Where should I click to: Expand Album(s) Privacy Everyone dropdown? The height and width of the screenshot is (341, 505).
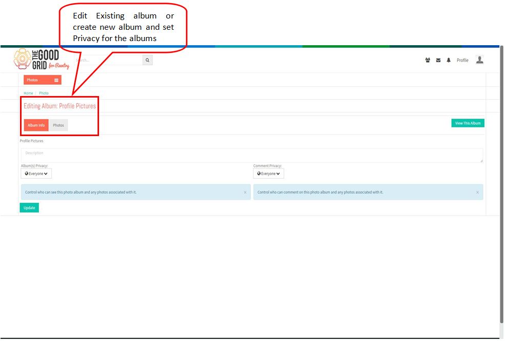[36, 174]
